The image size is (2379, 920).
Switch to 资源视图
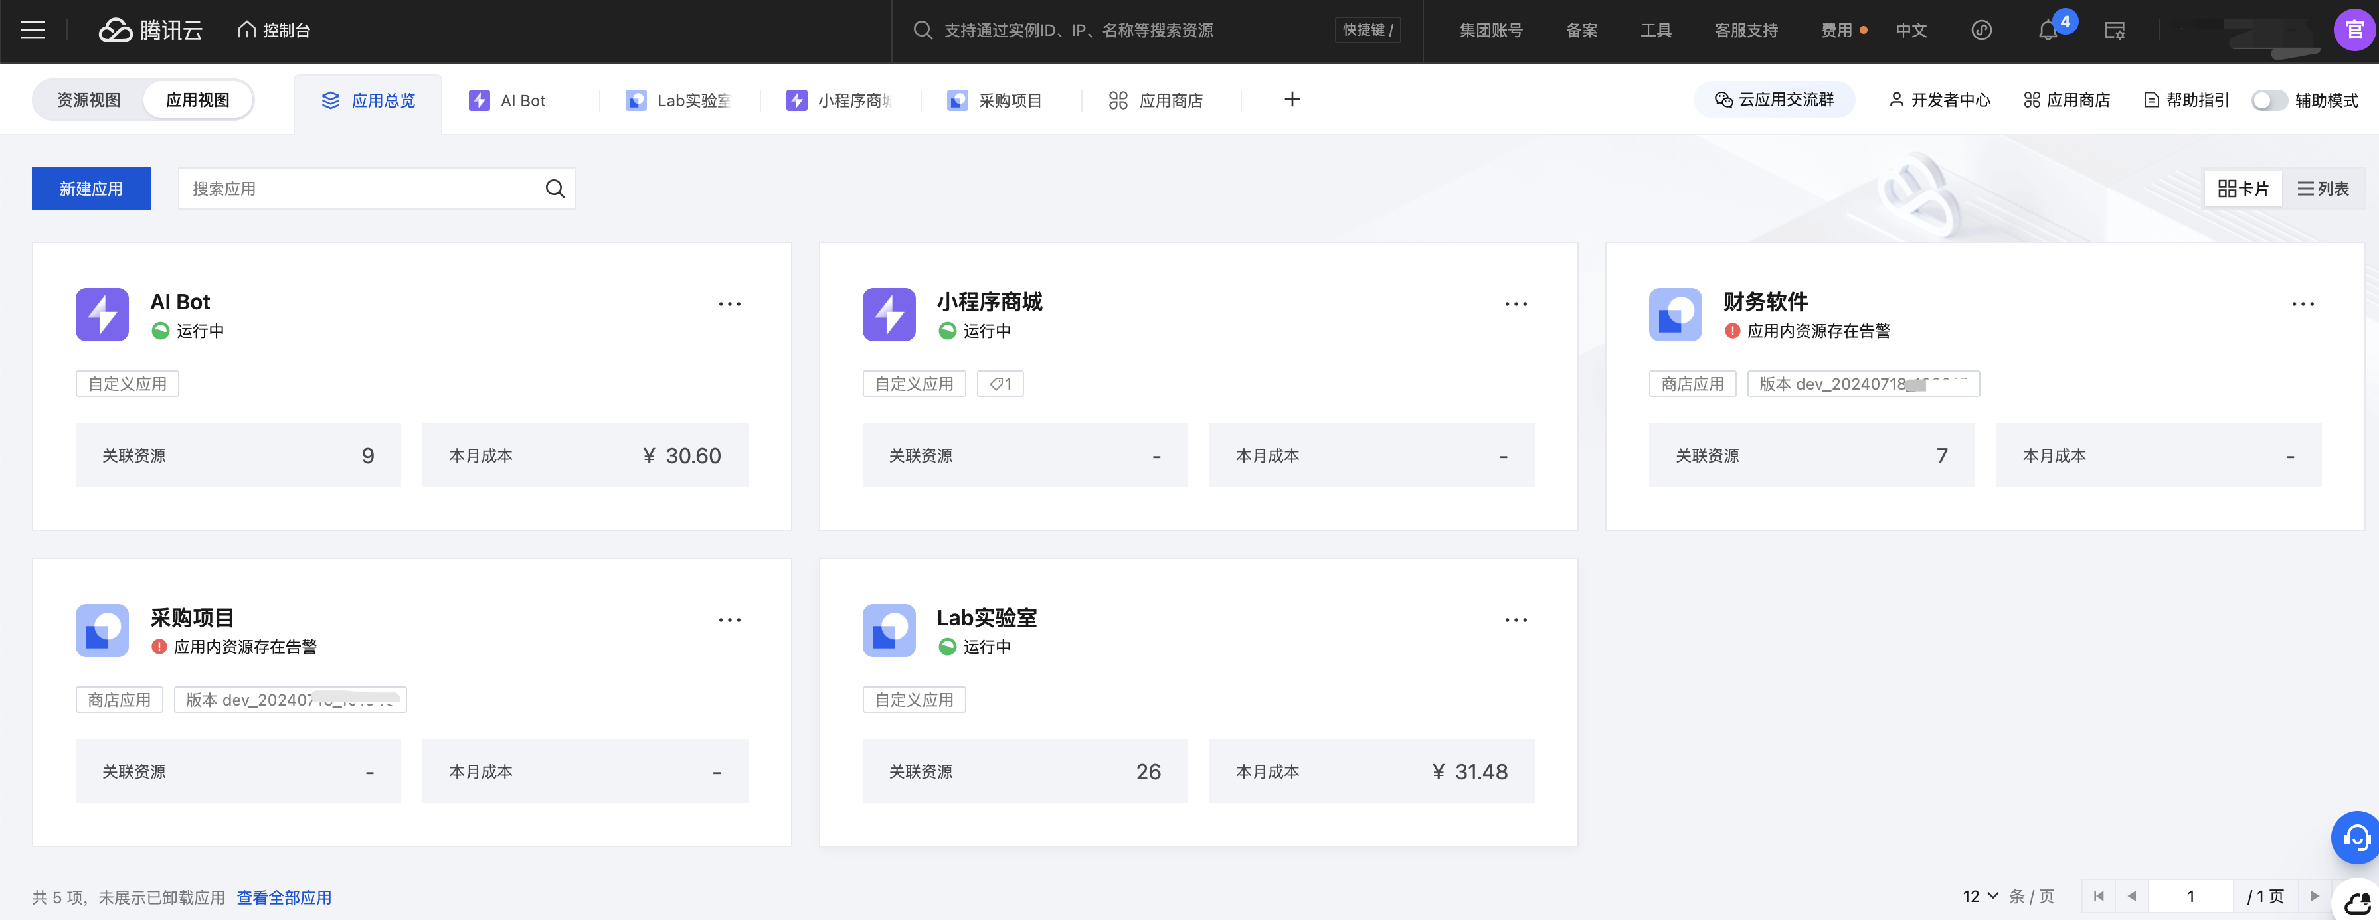click(88, 100)
